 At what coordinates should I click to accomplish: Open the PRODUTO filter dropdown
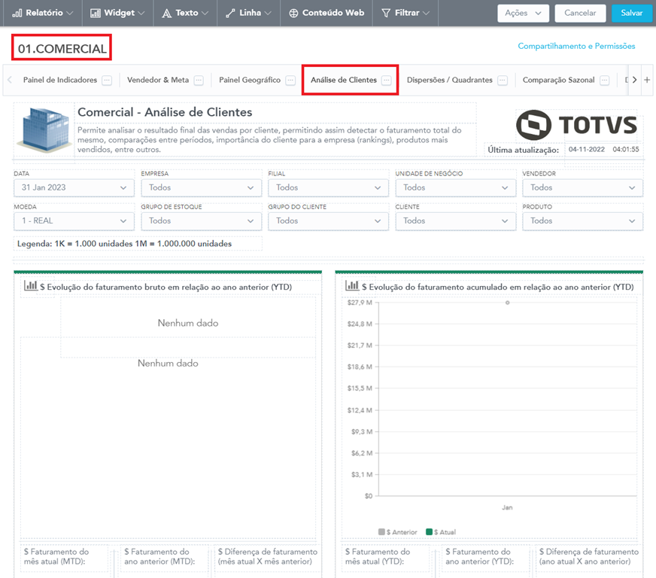pyautogui.click(x=583, y=221)
